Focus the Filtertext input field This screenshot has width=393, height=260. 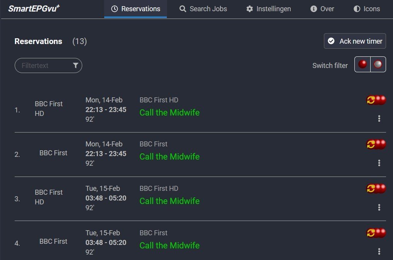click(x=44, y=66)
